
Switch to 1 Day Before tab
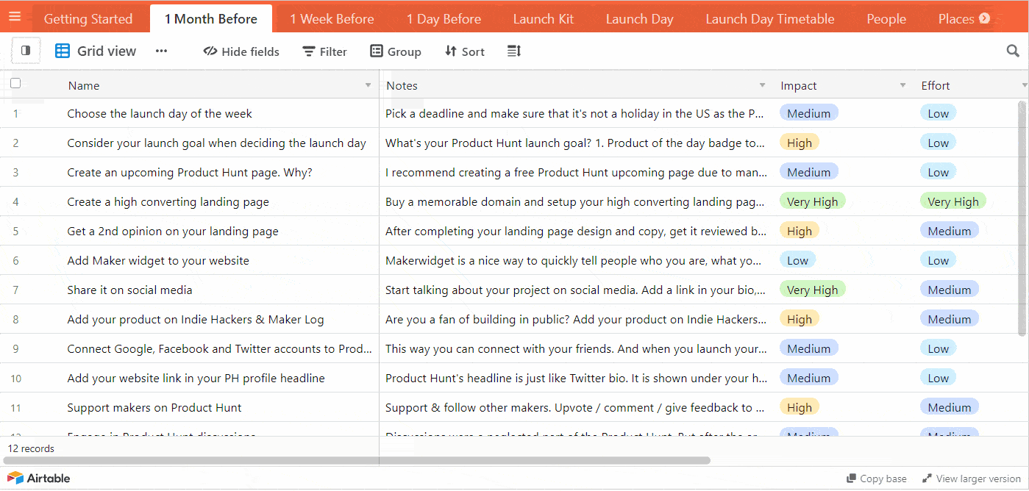[x=444, y=19]
